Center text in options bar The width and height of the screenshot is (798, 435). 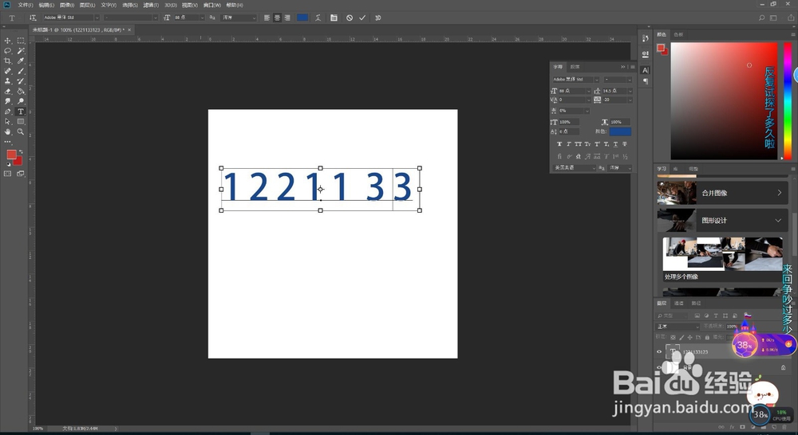(278, 18)
